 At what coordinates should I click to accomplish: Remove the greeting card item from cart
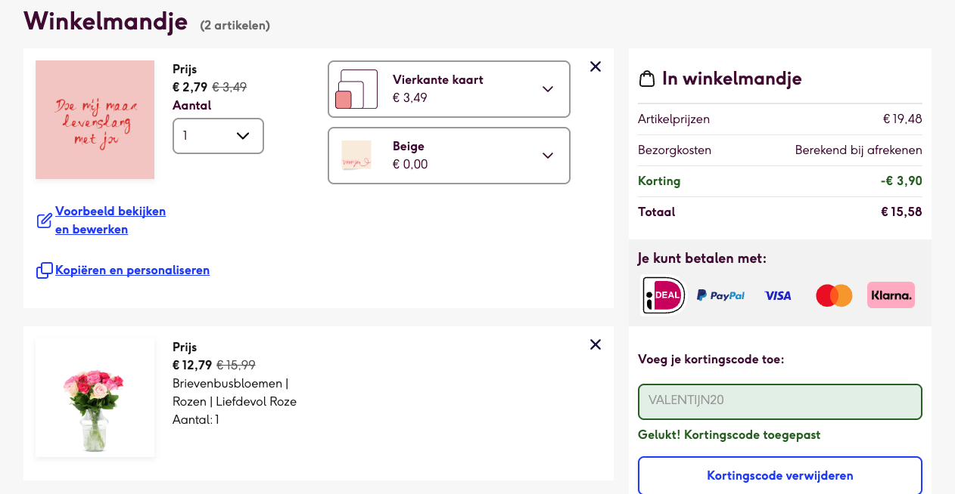click(596, 66)
